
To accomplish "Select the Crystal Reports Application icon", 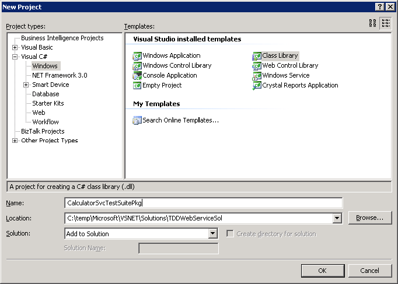I will point(257,86).
